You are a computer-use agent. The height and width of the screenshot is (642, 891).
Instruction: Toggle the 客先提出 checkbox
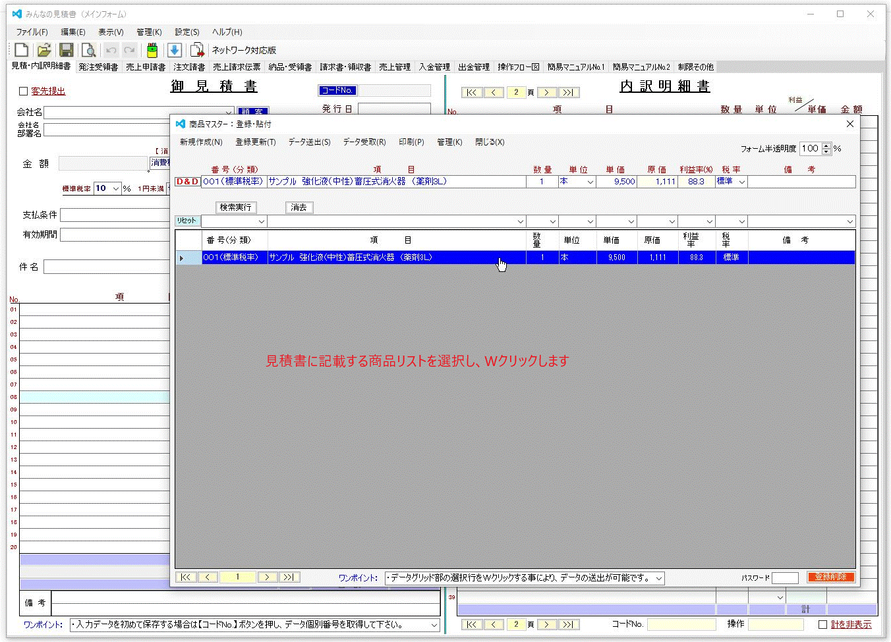23,92
